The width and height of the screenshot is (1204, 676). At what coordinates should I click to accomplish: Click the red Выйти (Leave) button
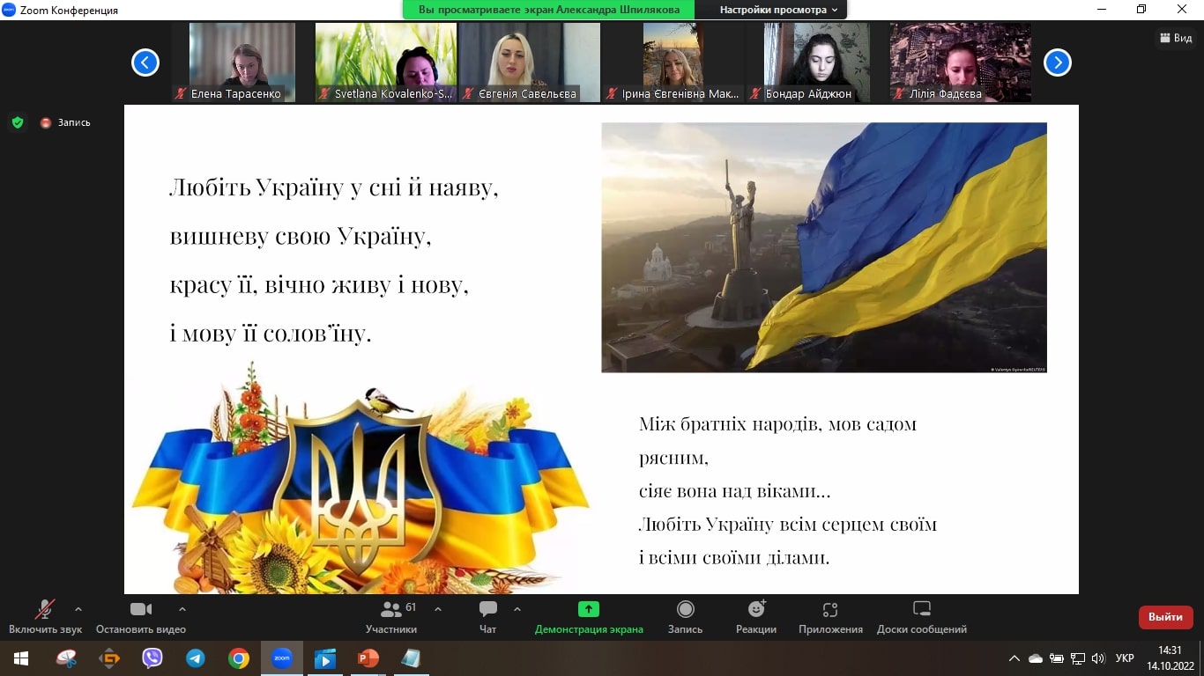click(x=1165, y=617)
